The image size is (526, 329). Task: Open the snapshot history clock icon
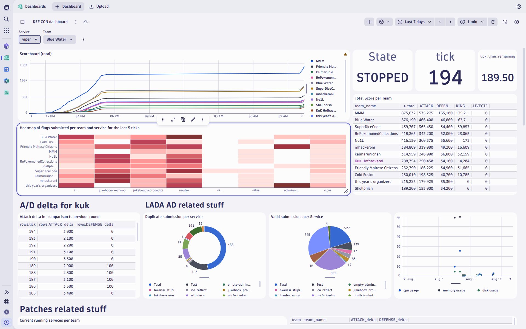pyautogui.click(x=505, y=22)
